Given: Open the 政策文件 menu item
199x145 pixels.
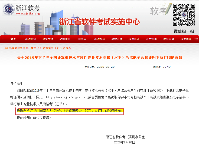Looking at the screenshot, I should 48,39.
